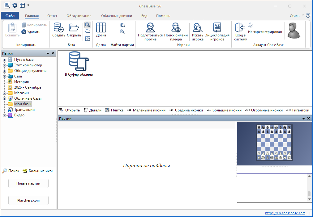This screenshot has width=313, height=217.
Task: Click the database search icon in title bar
Action: tap(7, 5)
